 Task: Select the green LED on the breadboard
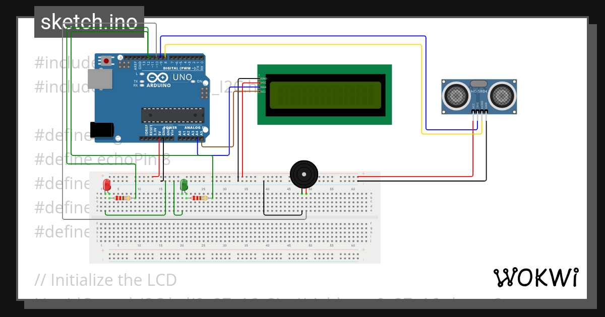(184, 185)
